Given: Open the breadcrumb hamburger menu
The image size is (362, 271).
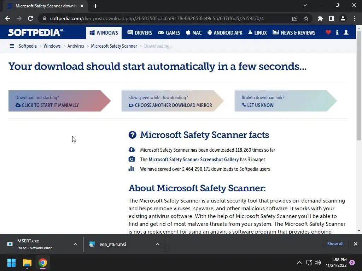Looking at the screenshot, I should pos(12,46).
